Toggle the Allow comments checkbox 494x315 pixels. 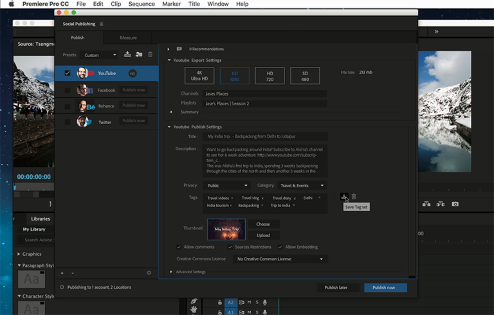179,247
